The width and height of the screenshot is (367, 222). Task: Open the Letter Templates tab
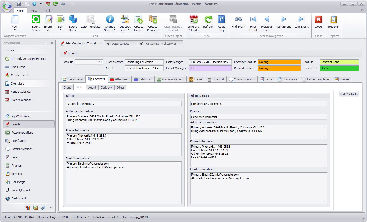(x=316, y=79)
